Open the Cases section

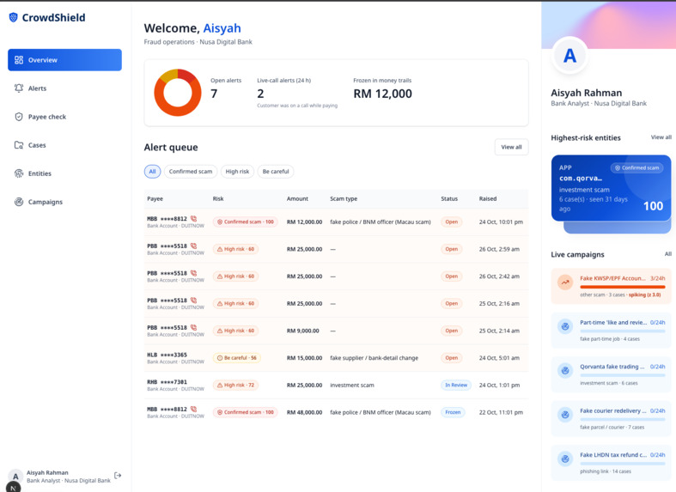64,145
